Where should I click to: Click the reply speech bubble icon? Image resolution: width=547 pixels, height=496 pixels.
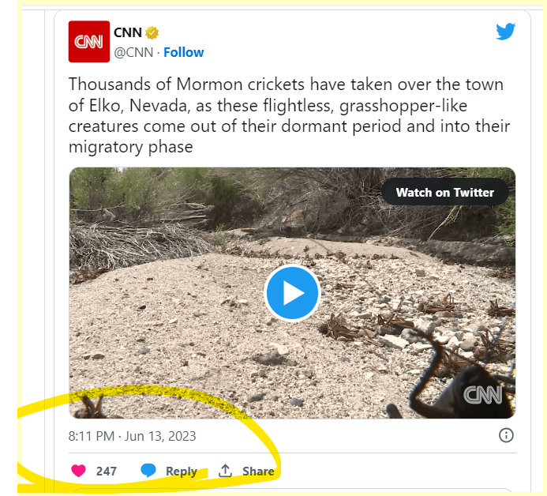point(148,471)
